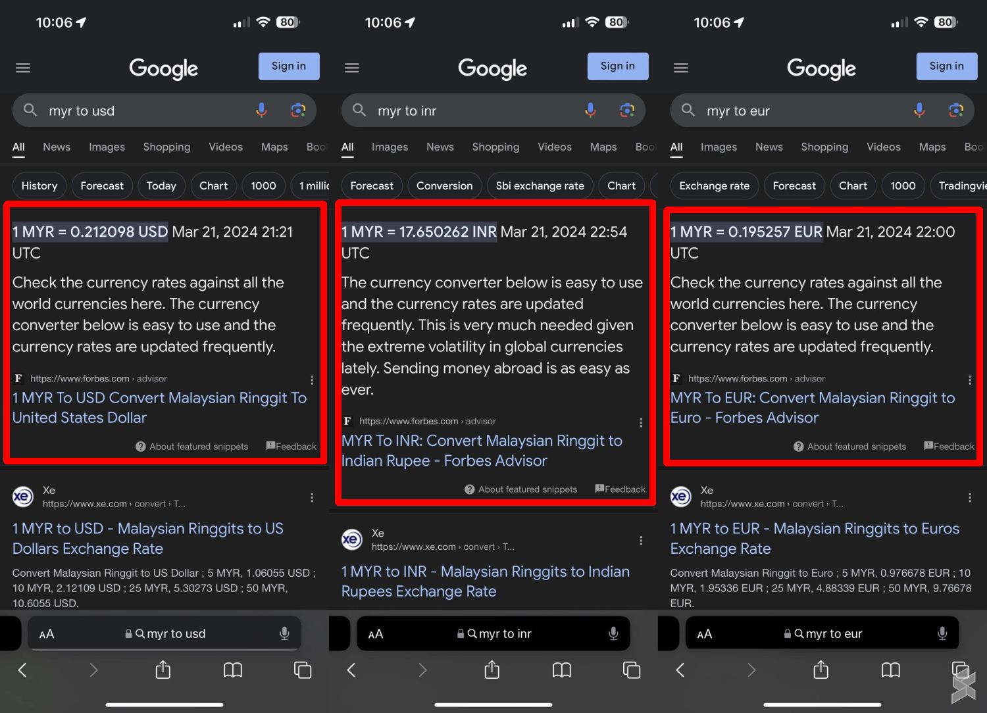987x713 pixels.
Task: Open the hamburger menu on the left screenshot
Action: [x=23, y=67]
